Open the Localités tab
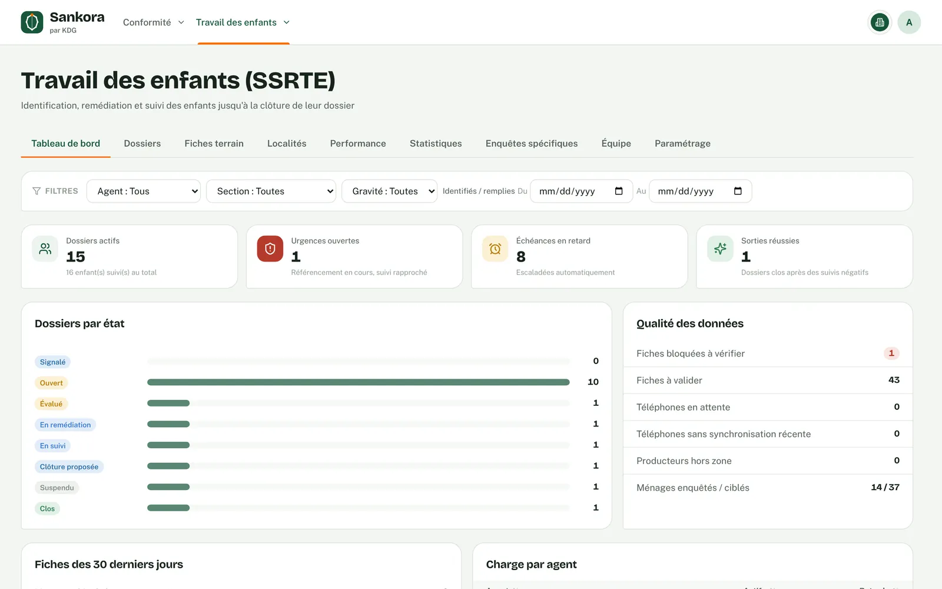942x589 pixels. [x=287, y=143]
